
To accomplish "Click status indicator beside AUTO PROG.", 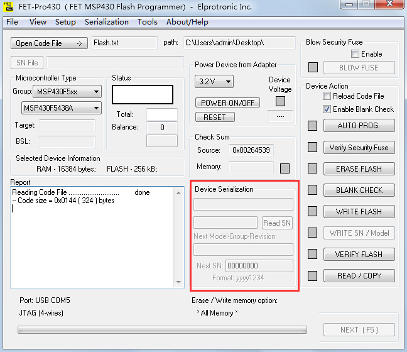I will click(312, 126).
